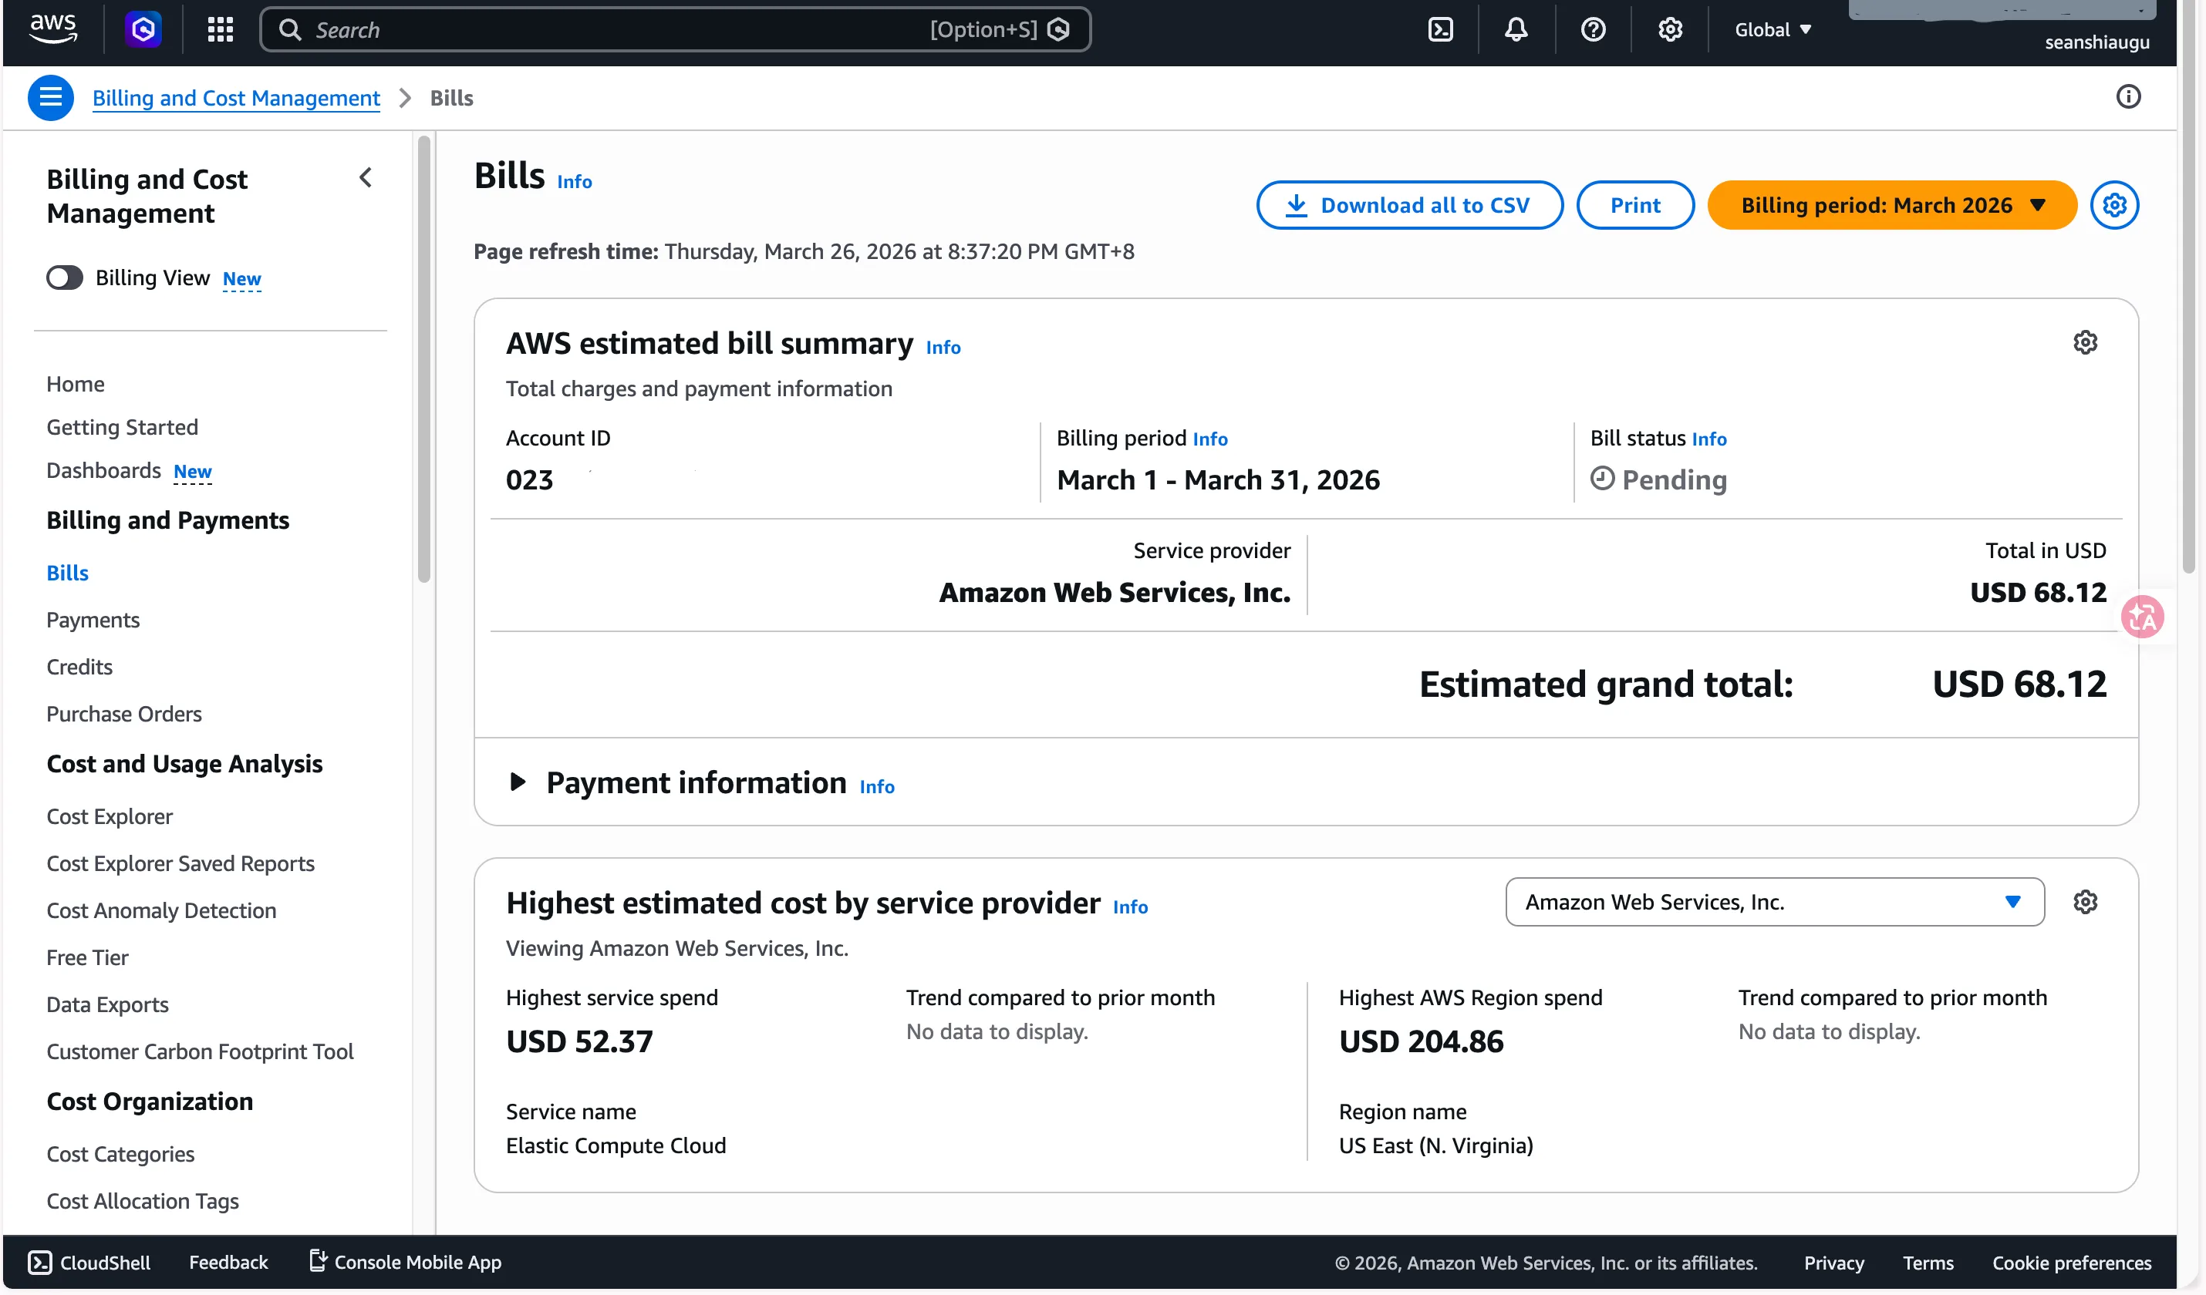Open Cost Categories in the sidebar

[121, 1154]
